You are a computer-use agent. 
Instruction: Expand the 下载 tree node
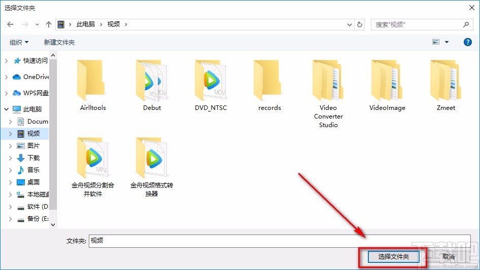click(x=11, y=158)
